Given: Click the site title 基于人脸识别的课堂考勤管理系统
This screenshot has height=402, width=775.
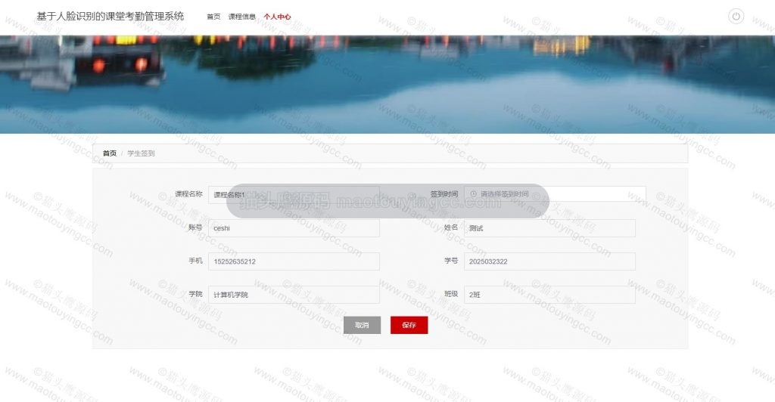Looking at the screenshot, I should tap(110, 17).
